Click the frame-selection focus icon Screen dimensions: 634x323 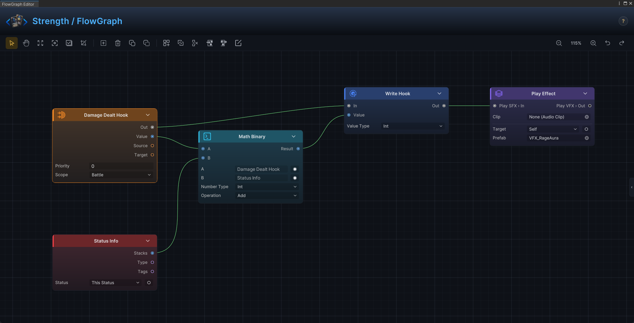[55, 43]
